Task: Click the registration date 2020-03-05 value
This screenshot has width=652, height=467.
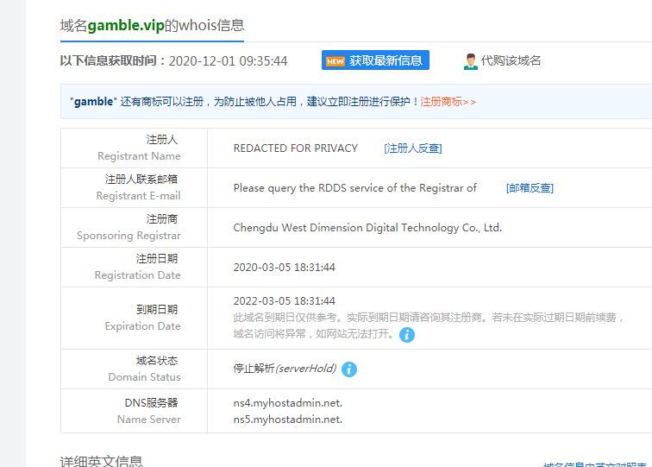Action: [x=284, y=268]
